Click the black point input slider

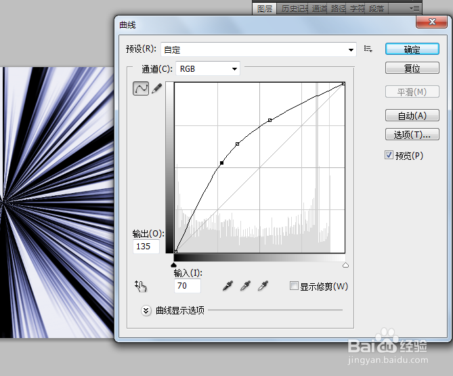(x=173, y=265)
